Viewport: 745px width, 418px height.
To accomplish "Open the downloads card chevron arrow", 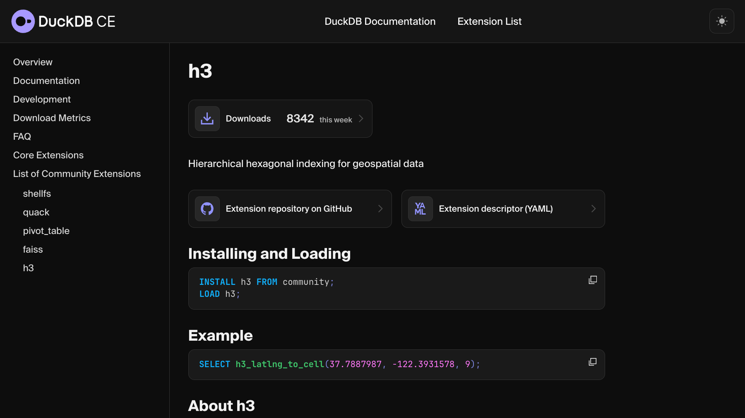I will click(x=361, y=119).
